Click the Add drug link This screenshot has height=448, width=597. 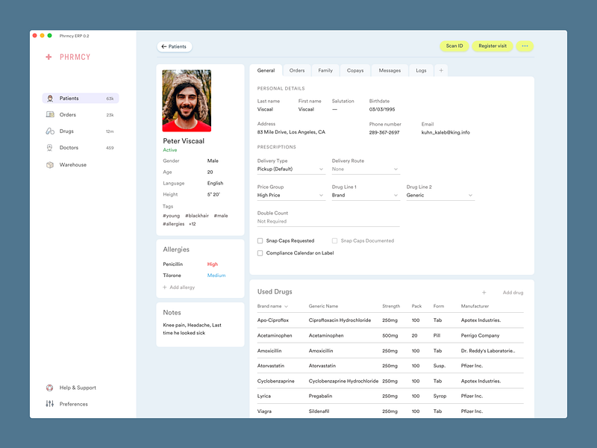pos(513,293)
